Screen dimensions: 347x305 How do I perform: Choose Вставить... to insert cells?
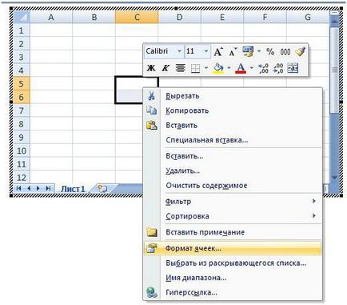point(233,156)
